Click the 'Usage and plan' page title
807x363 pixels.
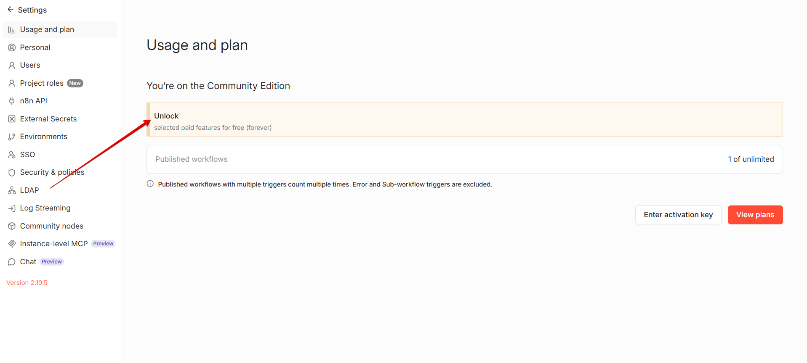click(x=197, y=45)
